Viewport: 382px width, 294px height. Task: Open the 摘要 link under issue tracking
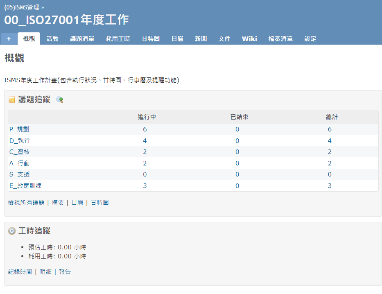[x=58, y=203]
